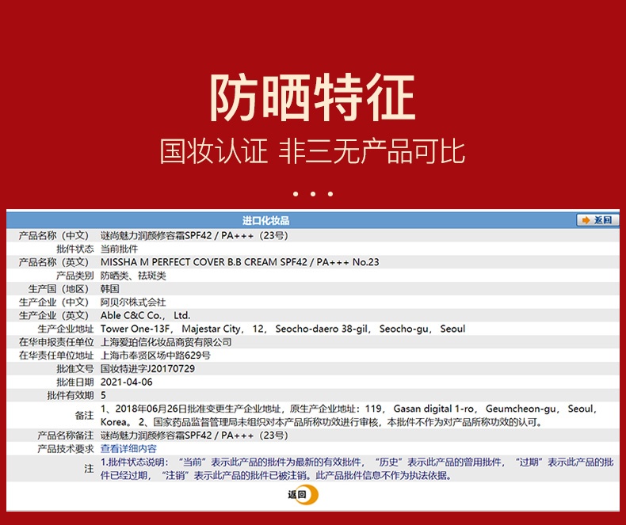Click the 产品名称备注 row label
The image size is (626, 525).
tap(66, 436)
